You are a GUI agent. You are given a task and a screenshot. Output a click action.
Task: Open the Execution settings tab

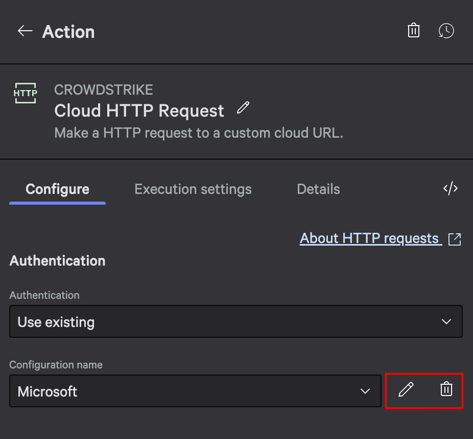point(193,189)
